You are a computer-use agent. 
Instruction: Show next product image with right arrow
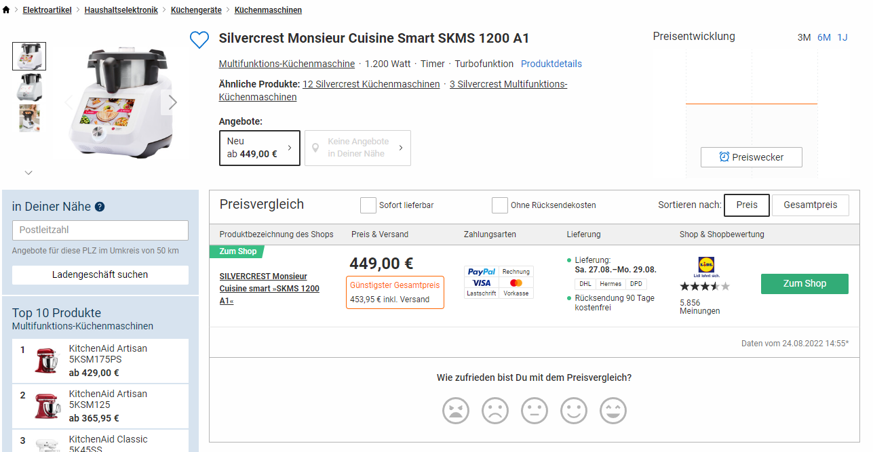[172, 102]
